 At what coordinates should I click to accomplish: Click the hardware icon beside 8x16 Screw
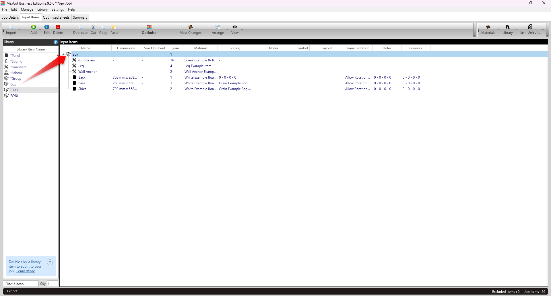click(74, 60)
